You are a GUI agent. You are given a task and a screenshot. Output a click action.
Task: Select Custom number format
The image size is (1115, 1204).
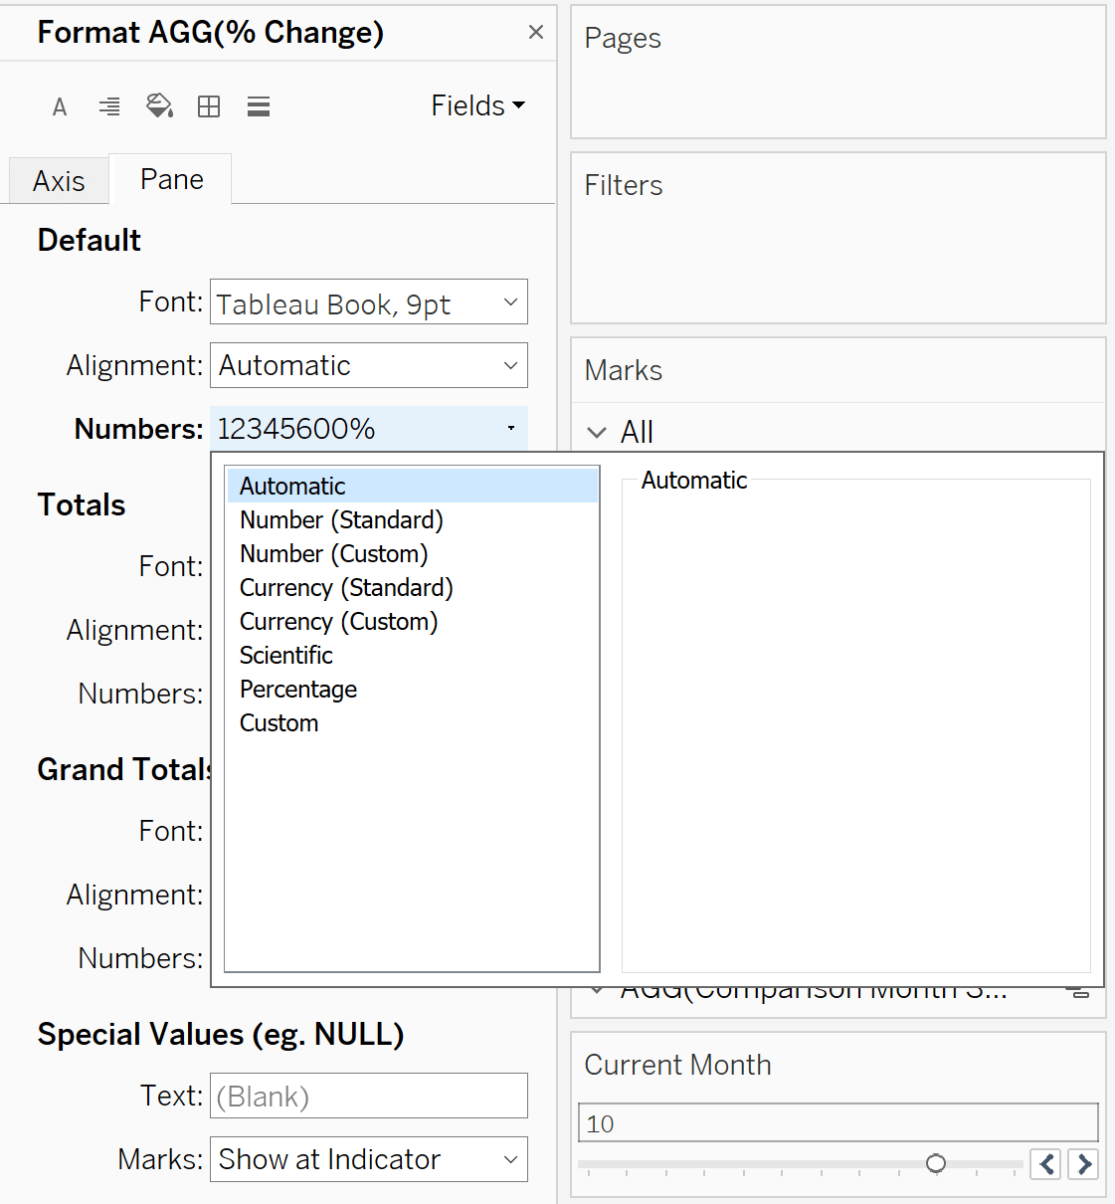412,722
